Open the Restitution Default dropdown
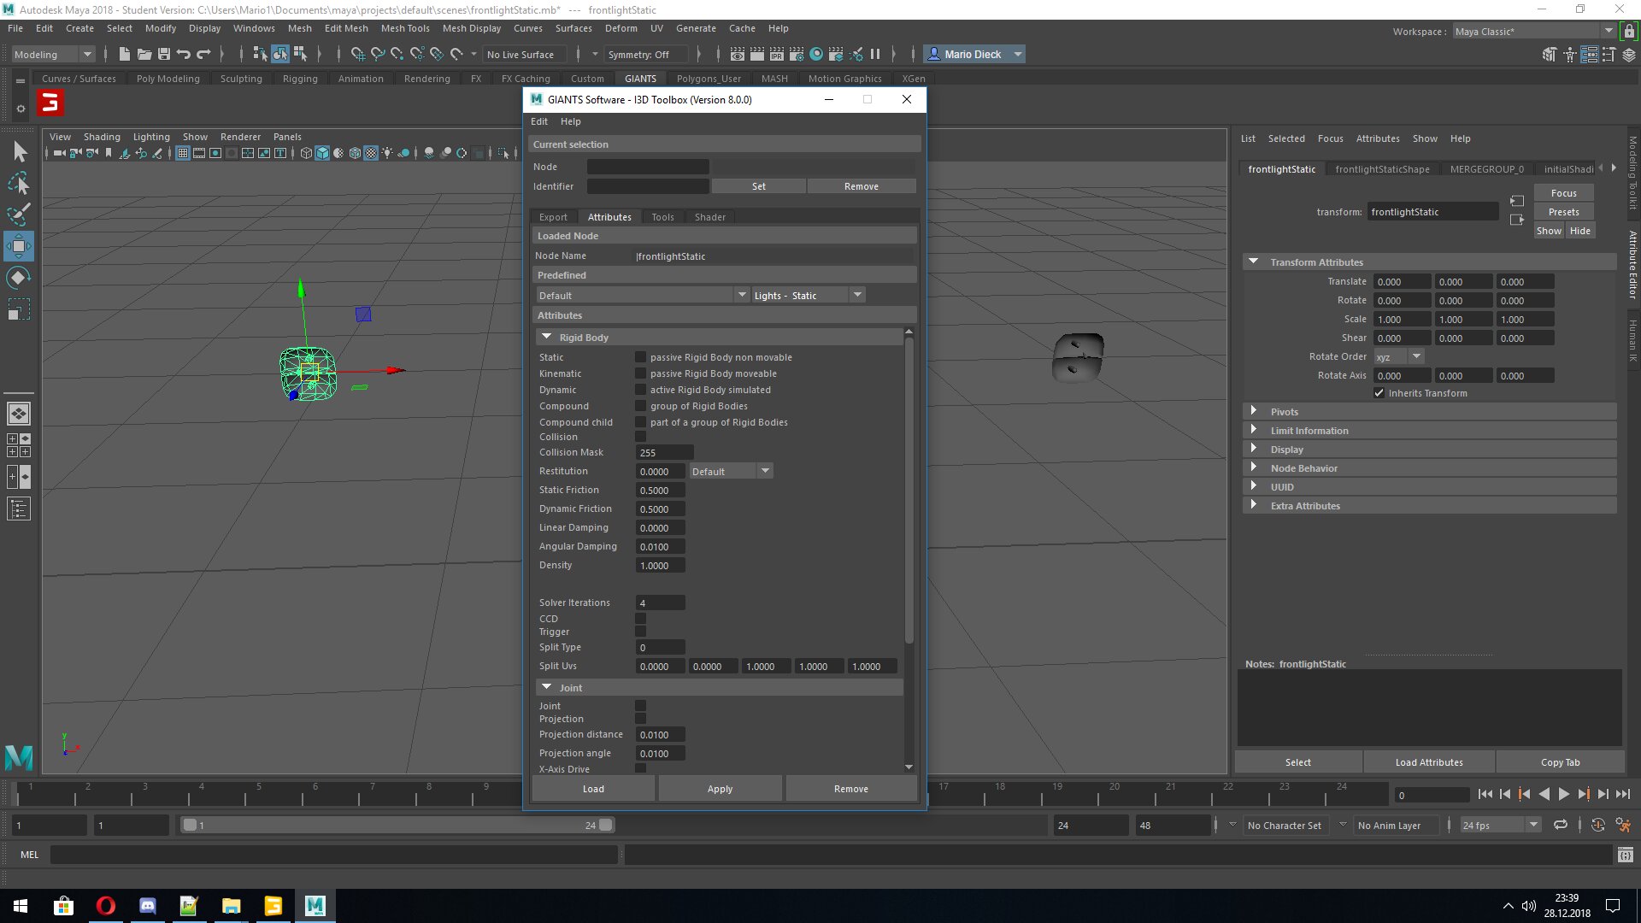This screenshot has width=1641, height=923. [x=731, y=471]
